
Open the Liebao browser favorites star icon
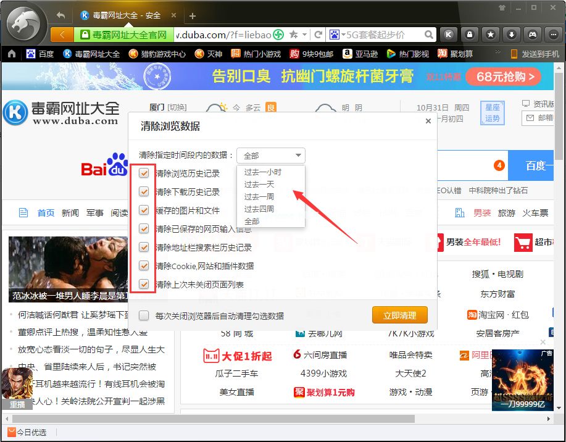point(491,35)
